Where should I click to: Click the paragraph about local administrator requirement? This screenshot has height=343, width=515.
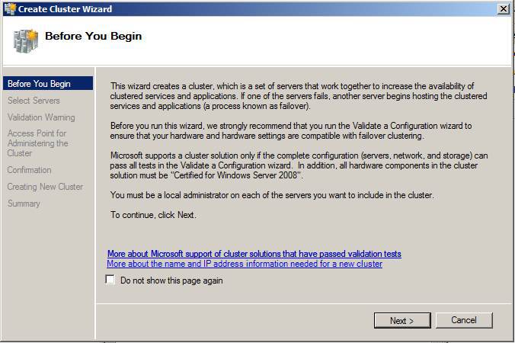point(272,195)
